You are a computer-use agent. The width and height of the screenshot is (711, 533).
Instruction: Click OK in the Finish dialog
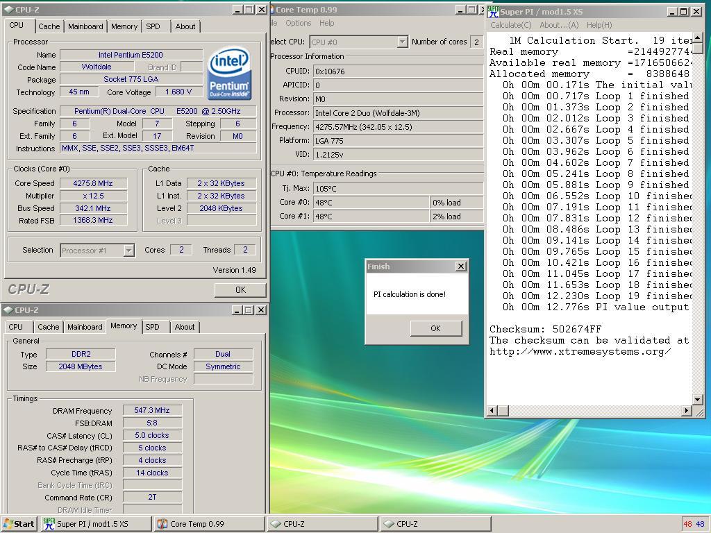(436, 328)
